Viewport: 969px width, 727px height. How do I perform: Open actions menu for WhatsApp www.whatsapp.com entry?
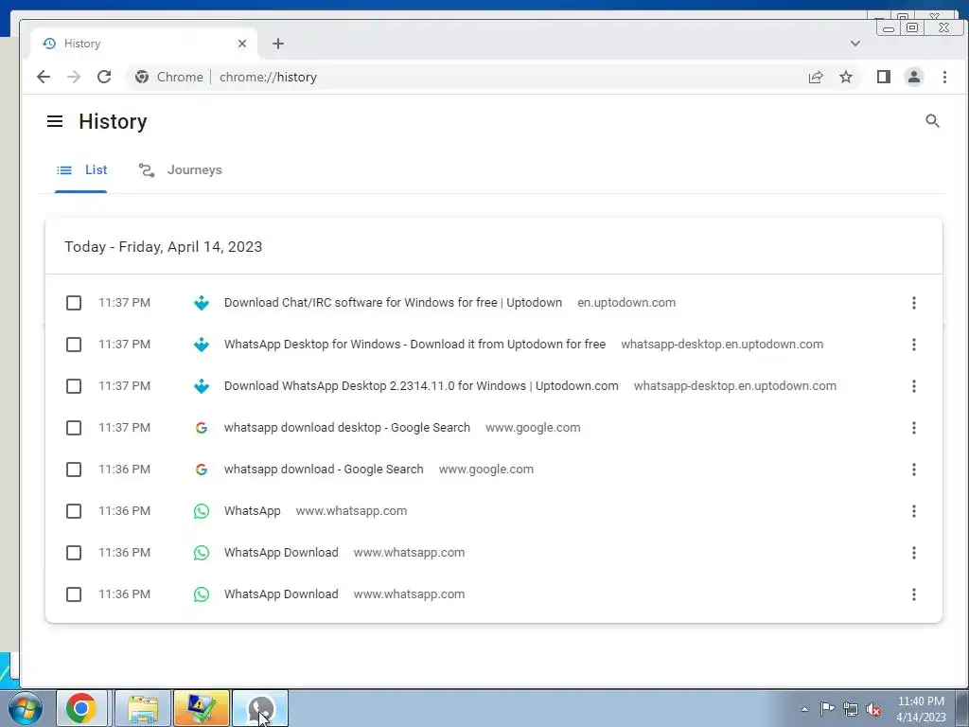[x=913, y=511]
